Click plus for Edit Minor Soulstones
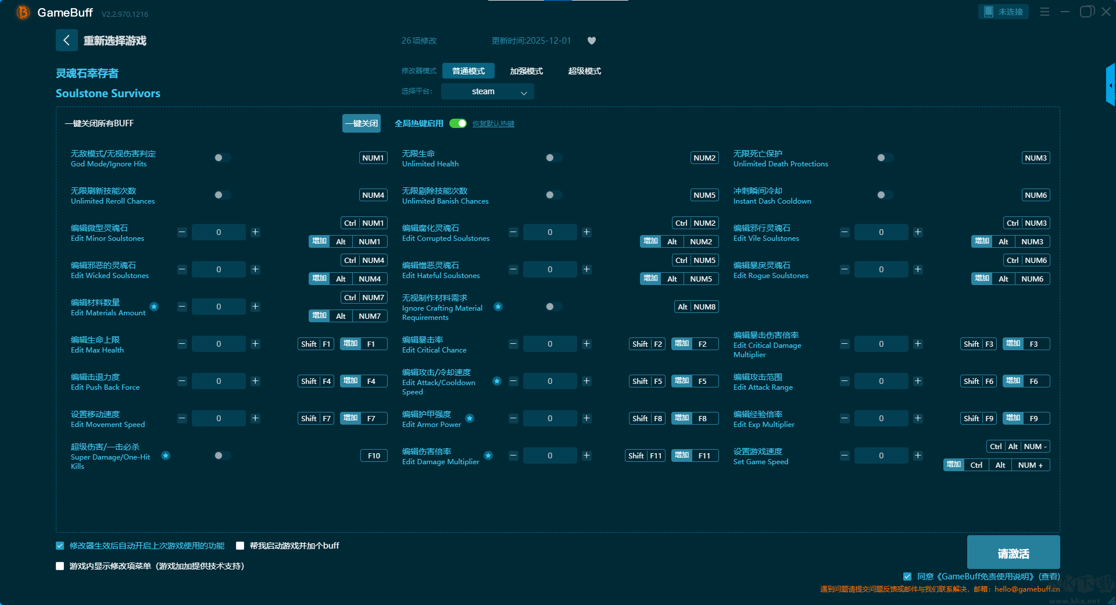The height and width of the screenshot is (605, 1116). click(x=255, y=232)
